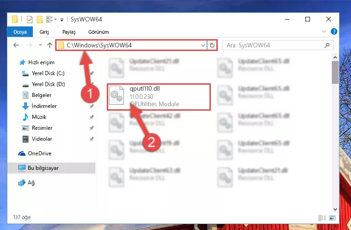
Task: Click the address bar path C:\Windows\SysWOW64
Action: pyautogui.click(x=99, y=46)
